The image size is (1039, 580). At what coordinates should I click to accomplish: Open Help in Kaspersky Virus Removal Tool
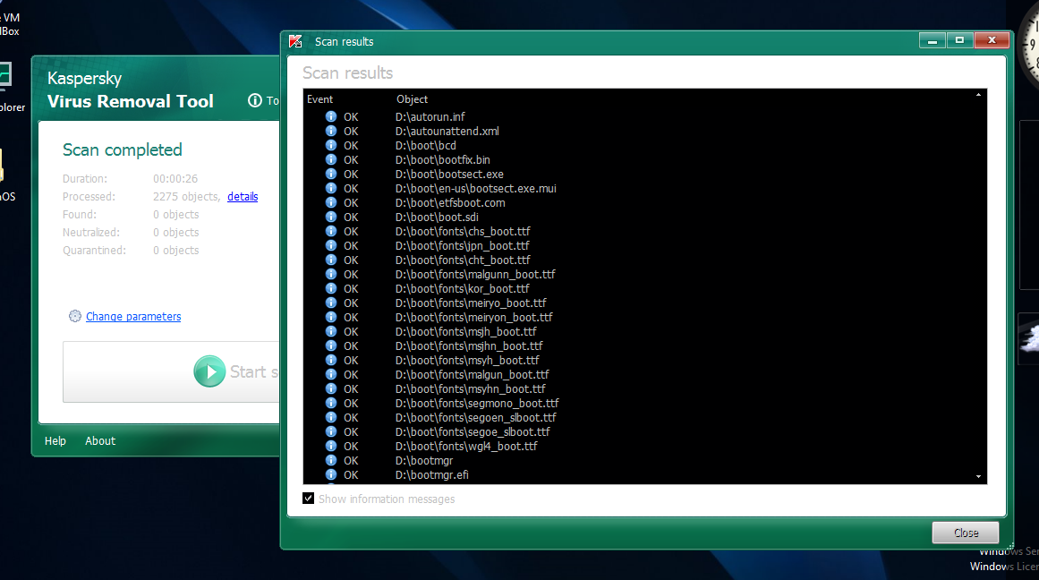[x=55, y=440]
